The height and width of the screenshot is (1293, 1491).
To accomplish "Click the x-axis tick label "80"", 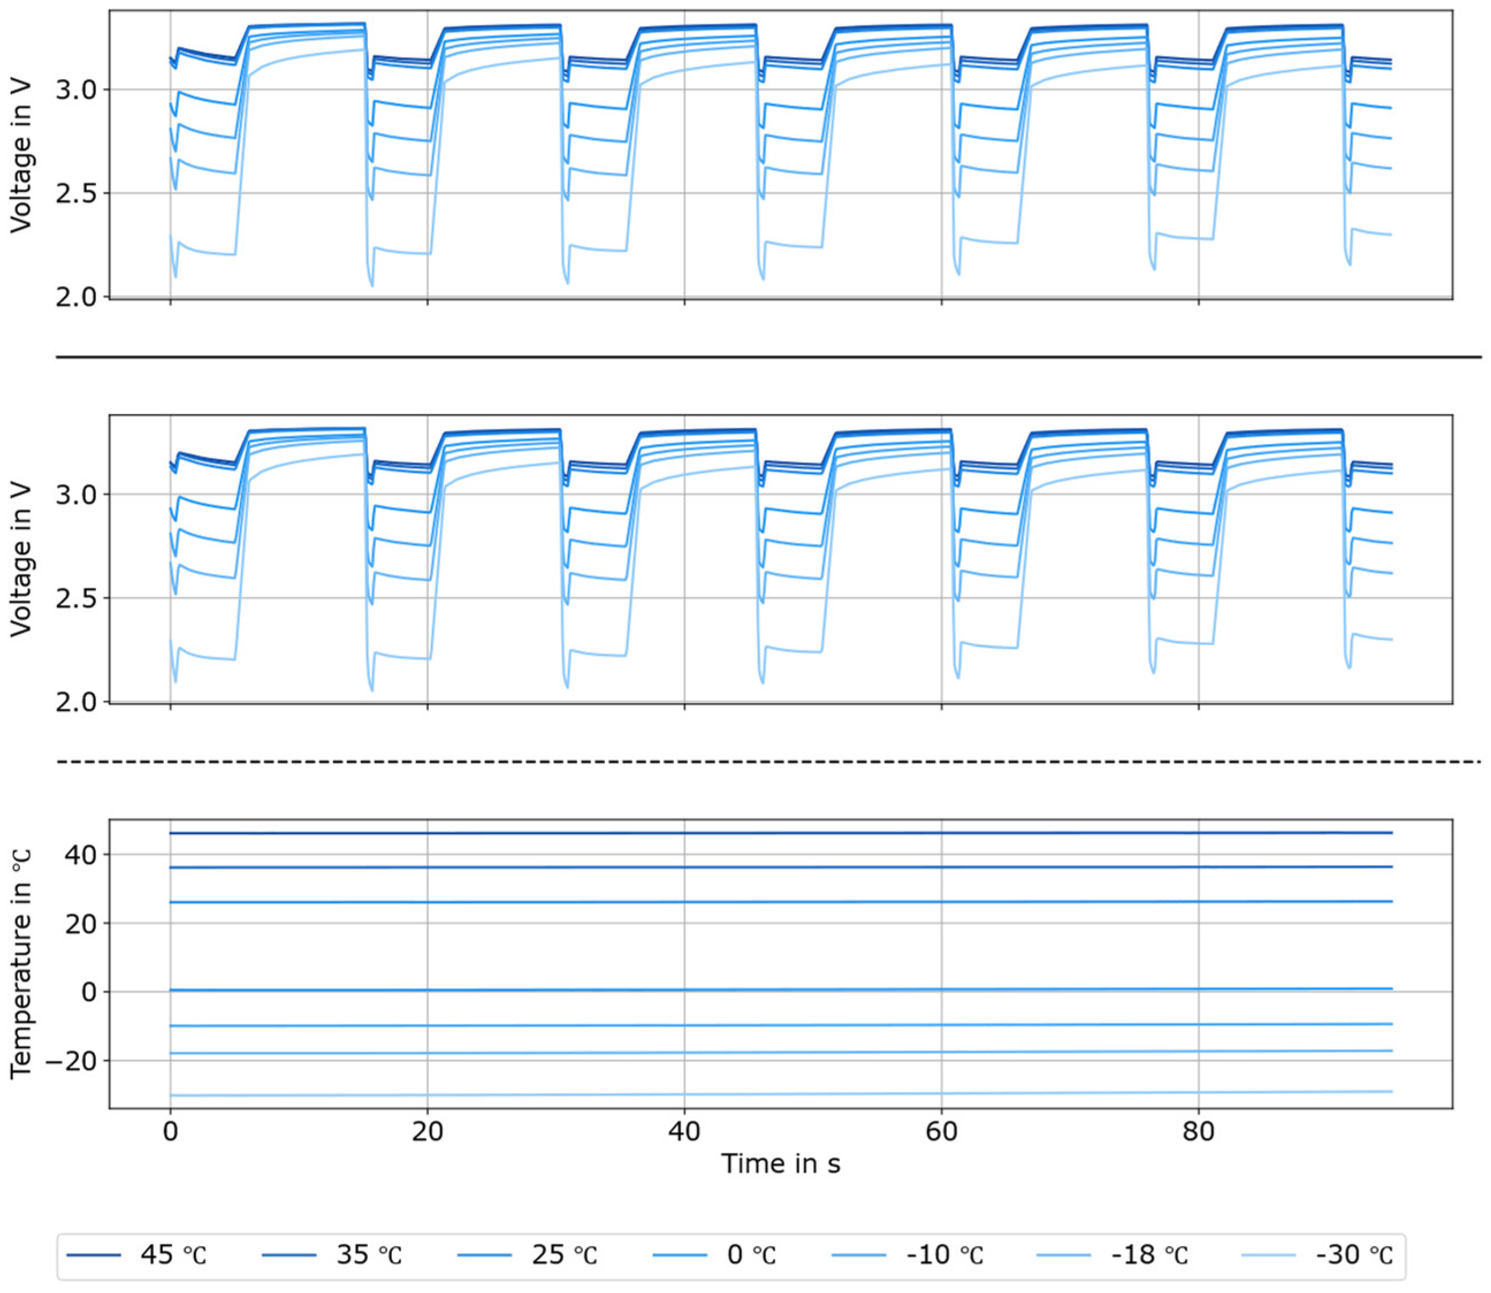I will [x=1199, y=1130].
